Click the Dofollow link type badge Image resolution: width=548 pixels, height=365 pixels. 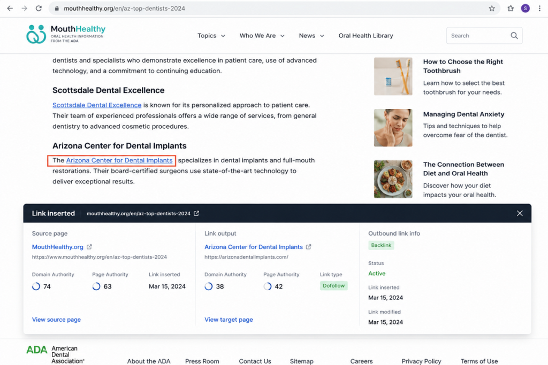pyautogui.click(x=333, y=285)
